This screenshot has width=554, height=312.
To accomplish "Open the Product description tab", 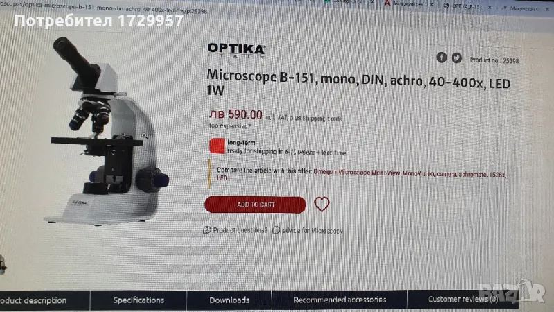I will (33, 300).
